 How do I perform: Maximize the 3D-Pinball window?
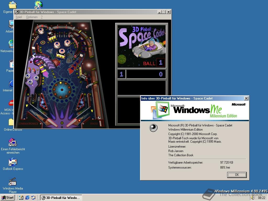(x=164, y=12)
